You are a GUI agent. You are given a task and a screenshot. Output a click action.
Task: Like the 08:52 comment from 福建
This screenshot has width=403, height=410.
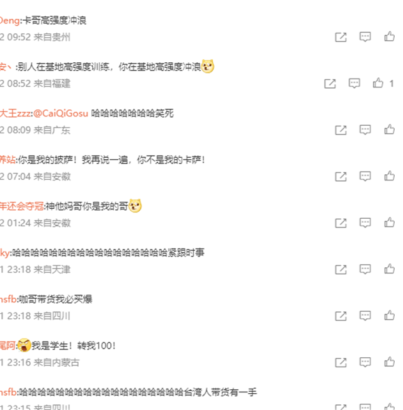point(378,83)
